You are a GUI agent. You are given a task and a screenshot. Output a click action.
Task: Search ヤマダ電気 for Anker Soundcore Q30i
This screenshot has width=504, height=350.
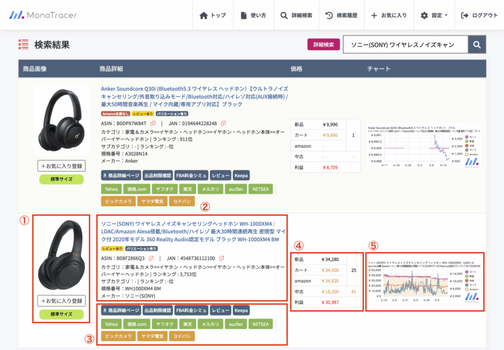[x=153, y=201]
